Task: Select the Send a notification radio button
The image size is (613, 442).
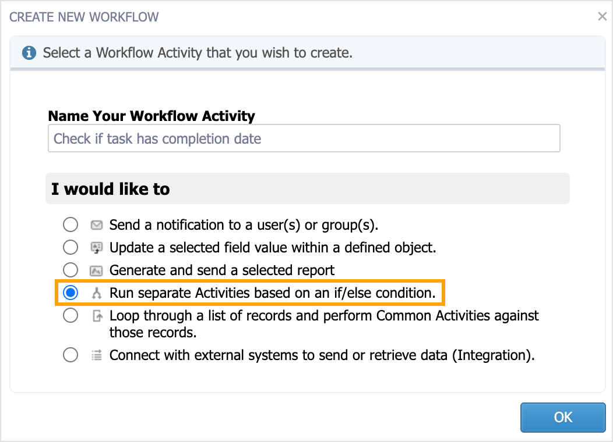Action: (71, 224)
